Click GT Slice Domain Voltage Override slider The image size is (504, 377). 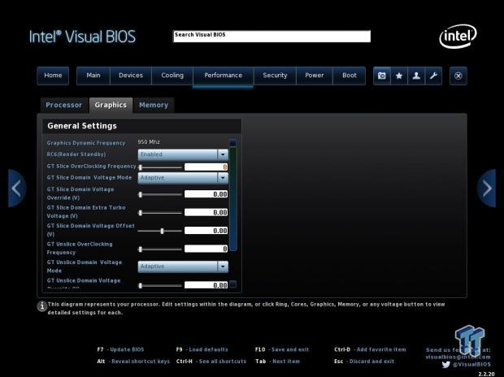point(160,194)
